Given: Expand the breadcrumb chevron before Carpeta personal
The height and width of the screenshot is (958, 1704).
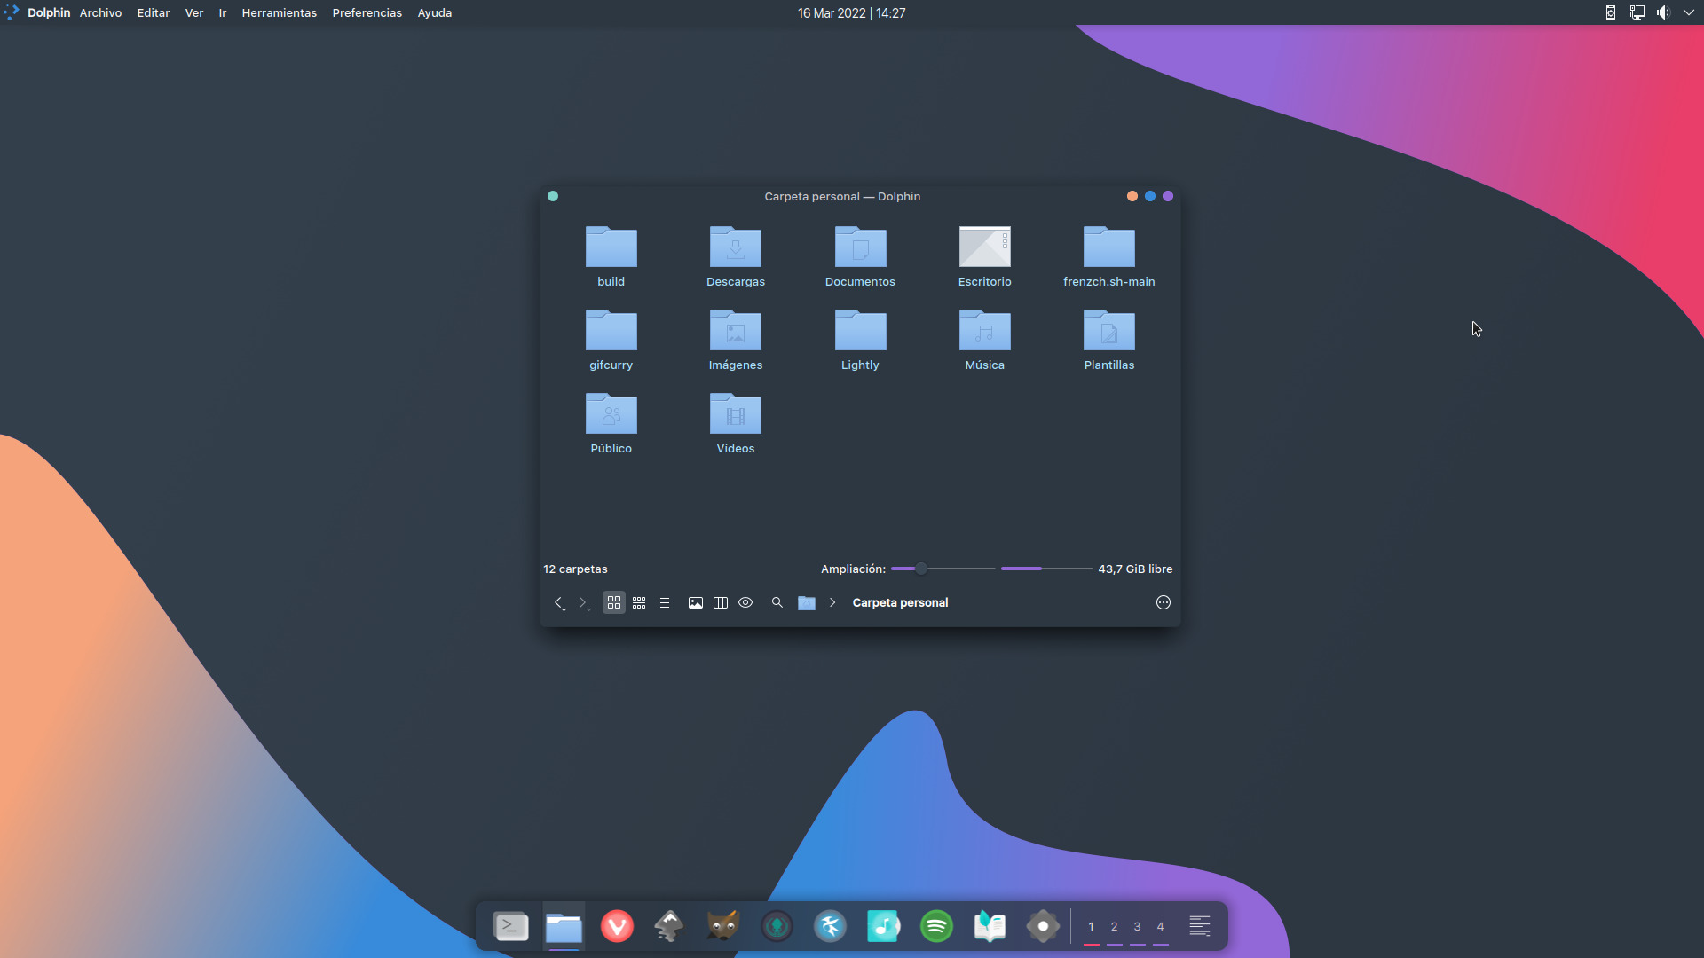Looking at the screenshot, I should 832,603.
